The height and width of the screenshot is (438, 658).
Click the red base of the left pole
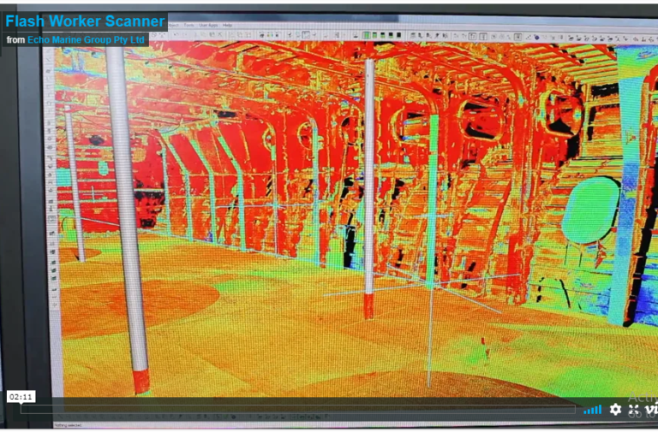141,381
